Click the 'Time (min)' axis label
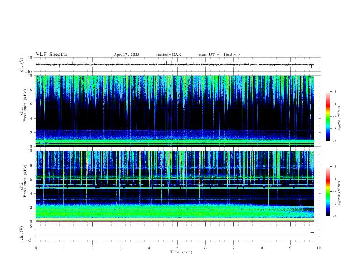Viewport: 359px width, 278px height. click(x=181, y=252)
